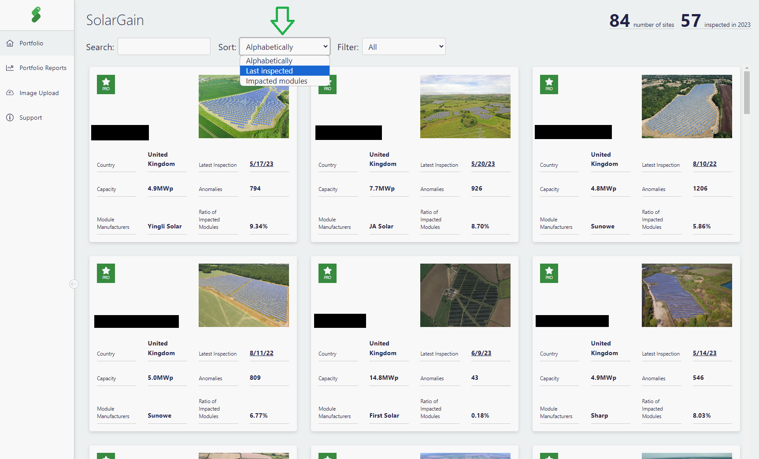
Task: Click impacted modules ratio 8.03%
Action: (702, 415)
